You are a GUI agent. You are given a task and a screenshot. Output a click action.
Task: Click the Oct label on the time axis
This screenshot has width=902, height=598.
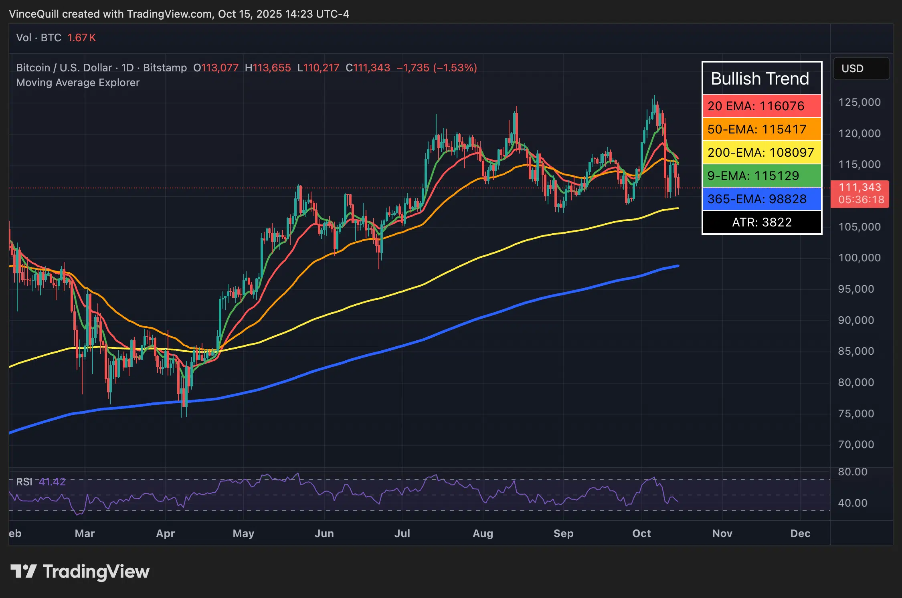point(641,534)
